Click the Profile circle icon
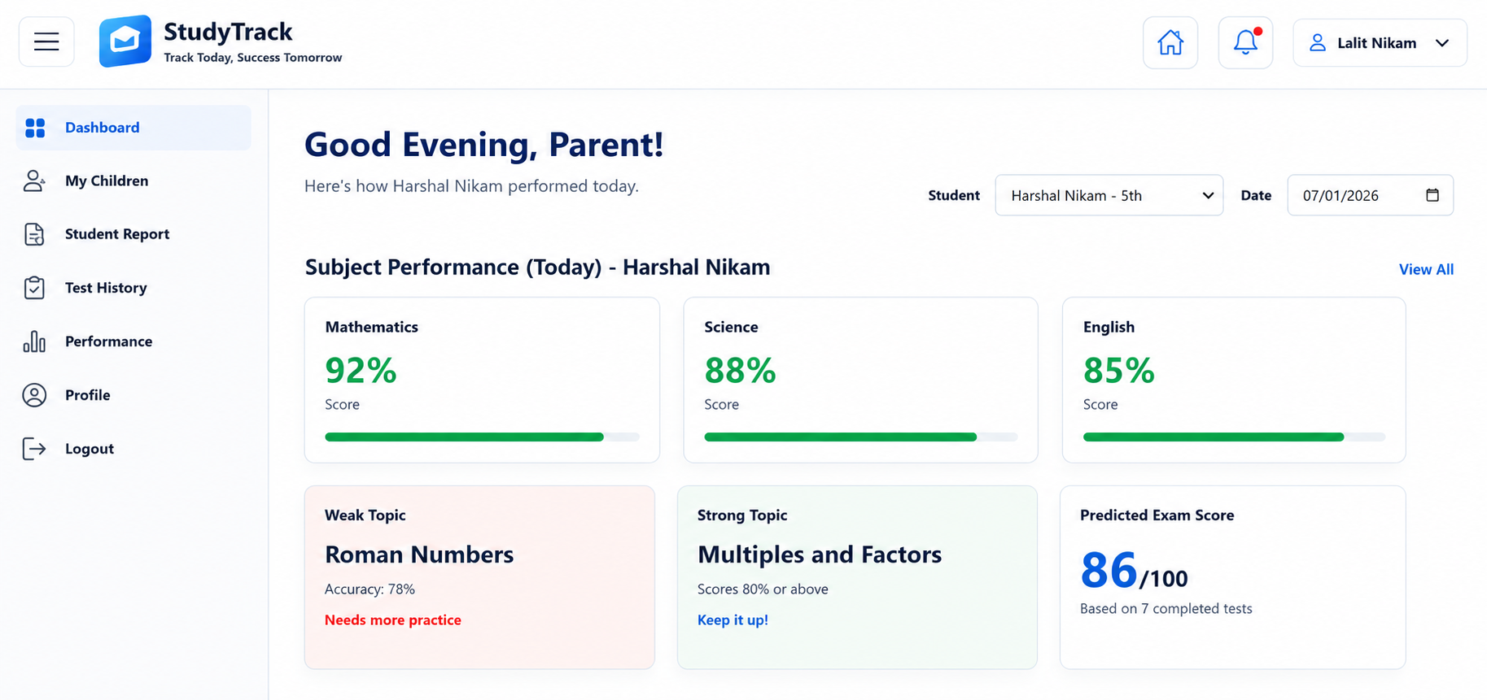The image size is (1487, 700). 34,395
